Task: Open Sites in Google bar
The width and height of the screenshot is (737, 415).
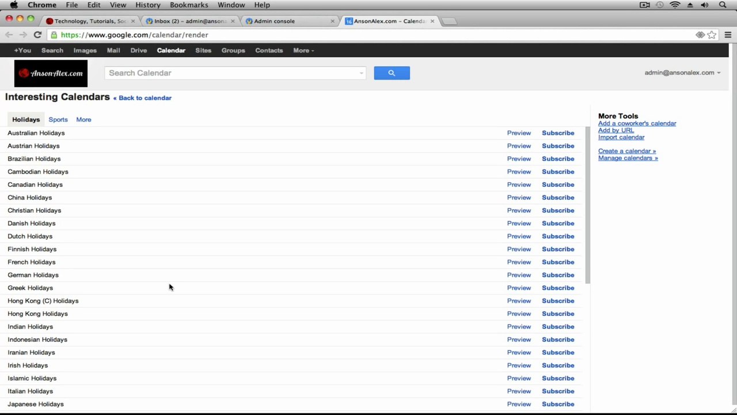Action: [203, 50]
